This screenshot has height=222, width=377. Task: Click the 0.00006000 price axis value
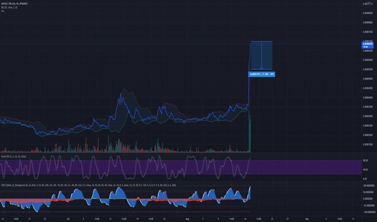click(x=368, y=60)
